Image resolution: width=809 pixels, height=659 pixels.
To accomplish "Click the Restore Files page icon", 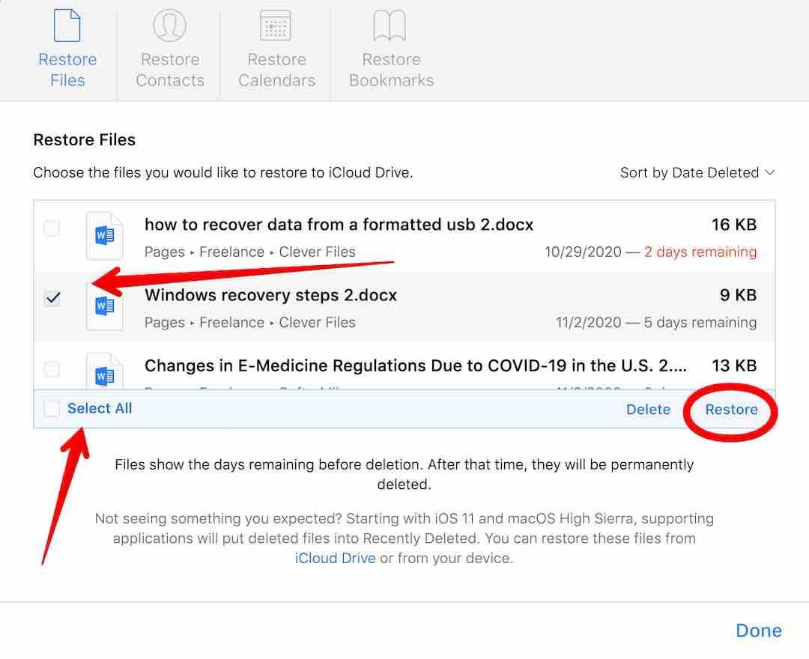I will (67, 25).
